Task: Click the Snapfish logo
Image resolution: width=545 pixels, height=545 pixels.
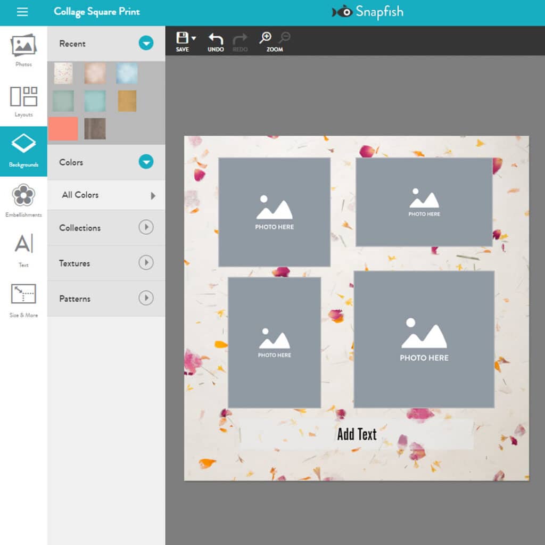Action: [368, 12]
